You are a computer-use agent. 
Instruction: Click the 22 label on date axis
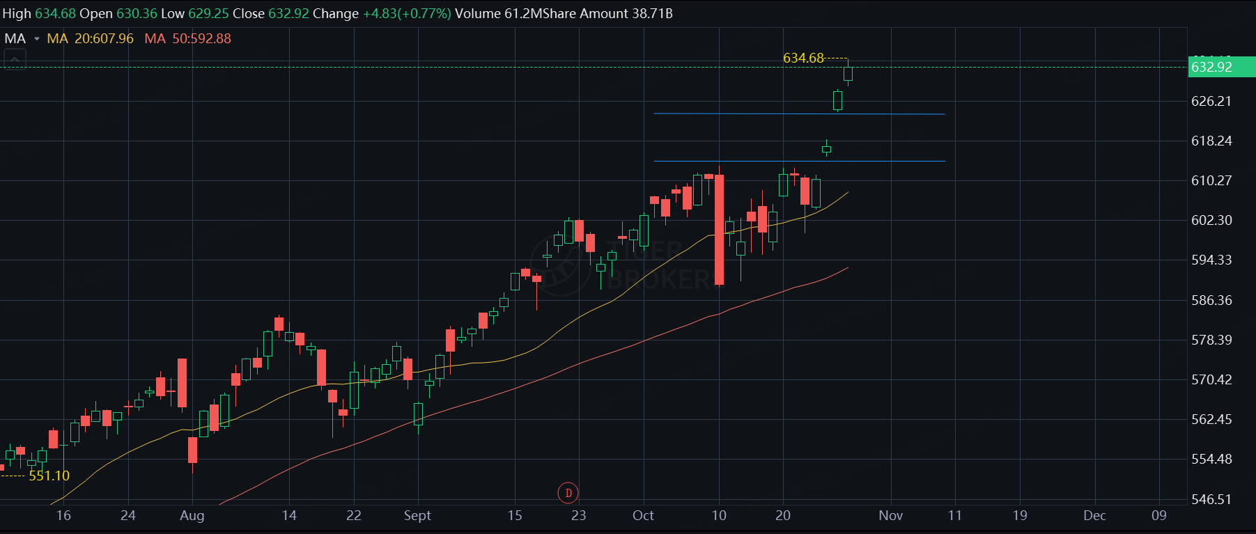[354, 516]
